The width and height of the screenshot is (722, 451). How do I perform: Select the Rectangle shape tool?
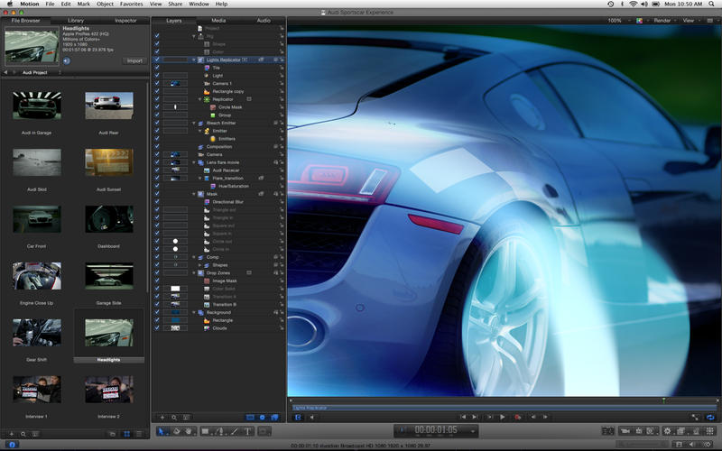[x=207, y=432]
